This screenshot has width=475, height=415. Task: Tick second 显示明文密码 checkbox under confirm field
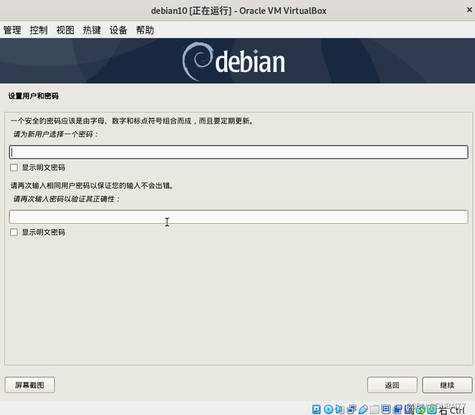click(x=14, y=232)
